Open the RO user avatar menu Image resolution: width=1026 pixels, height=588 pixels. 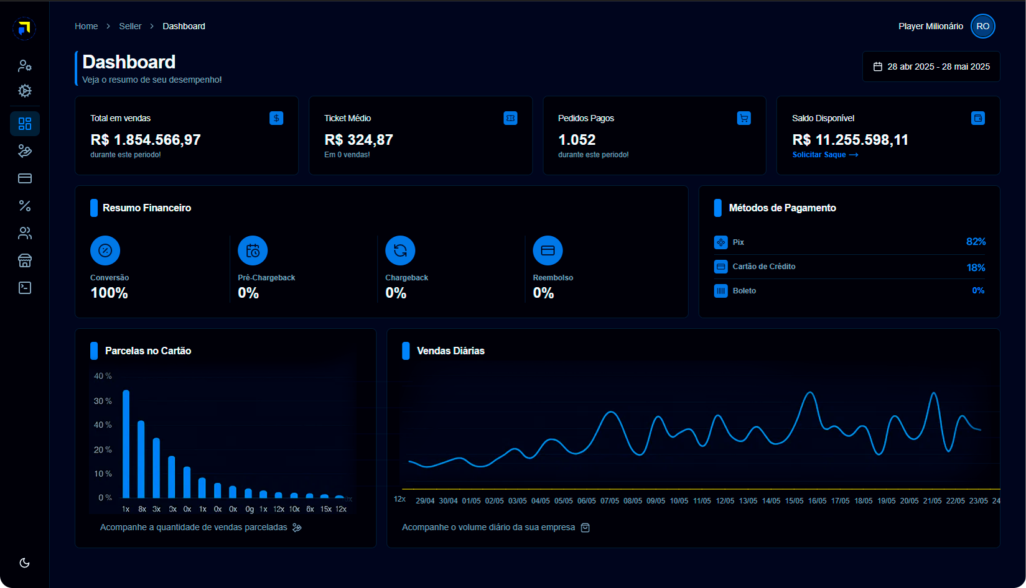point(982,26)
